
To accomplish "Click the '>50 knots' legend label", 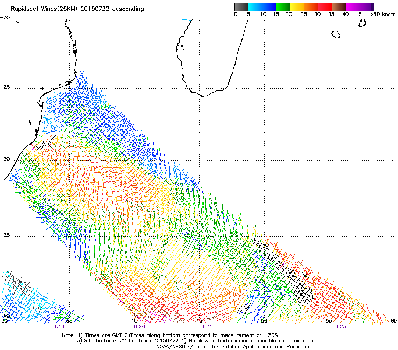I will [x=382, y=15].
